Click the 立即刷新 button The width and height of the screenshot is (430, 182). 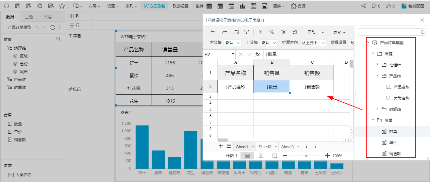[x=155, y=6]
